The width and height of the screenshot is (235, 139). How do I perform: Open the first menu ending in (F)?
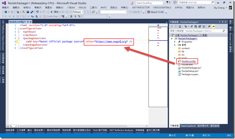pyautogui.click(x=5, y=7)
